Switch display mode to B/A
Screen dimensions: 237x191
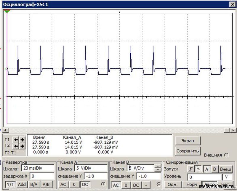tap(34, 184)
